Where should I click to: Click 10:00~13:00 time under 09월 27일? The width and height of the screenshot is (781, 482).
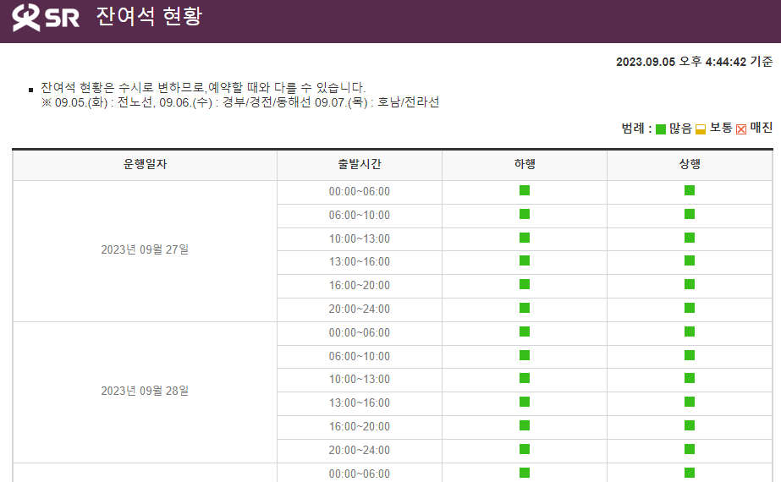click(359, 239)
